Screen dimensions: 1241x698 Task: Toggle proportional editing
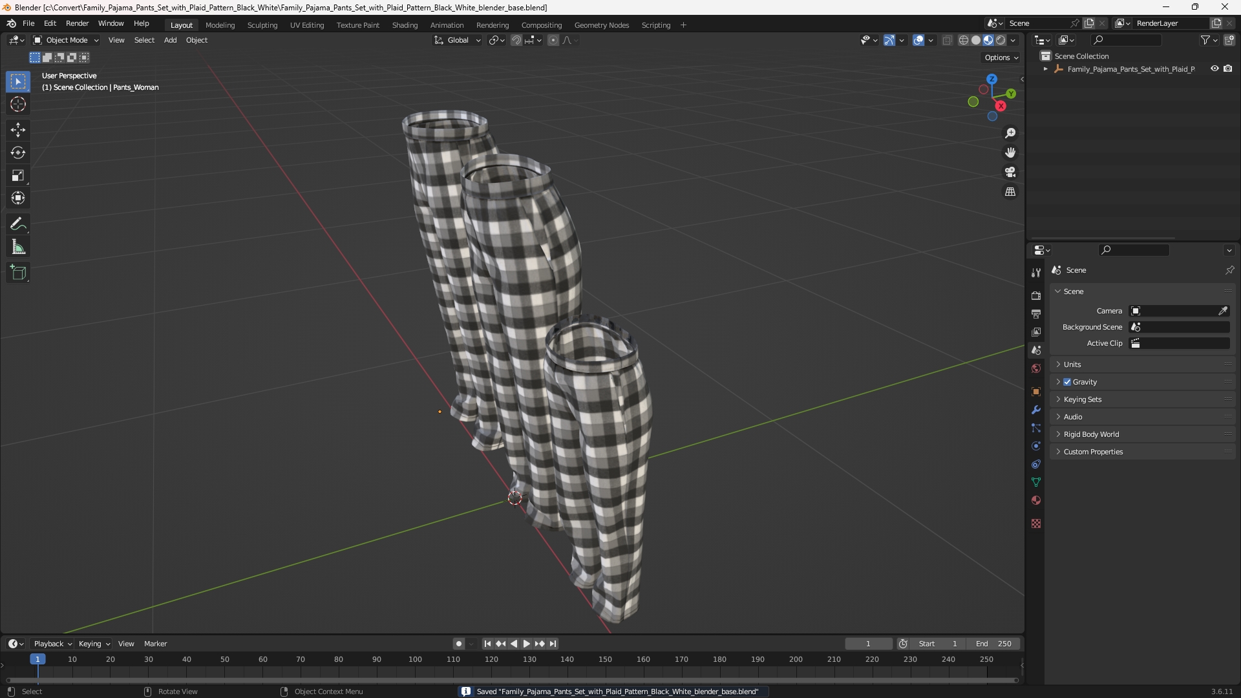[553, 40]
